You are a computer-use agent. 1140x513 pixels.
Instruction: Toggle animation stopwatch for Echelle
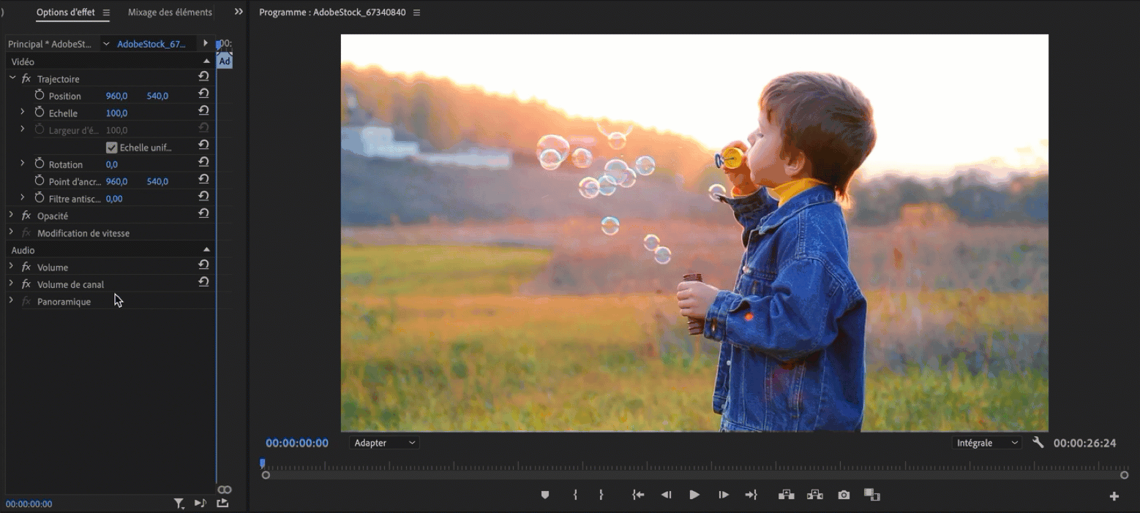tap(40, 113)
